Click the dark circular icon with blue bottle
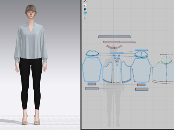This screenshot has width=174, height=130. click(85, 9)
